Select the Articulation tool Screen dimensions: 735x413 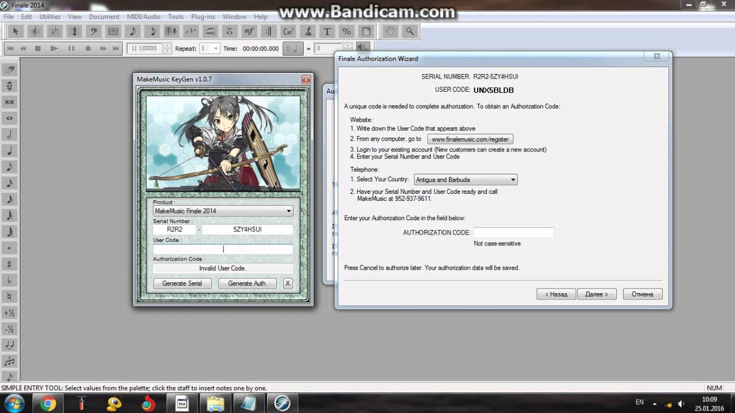click(230, 32)
